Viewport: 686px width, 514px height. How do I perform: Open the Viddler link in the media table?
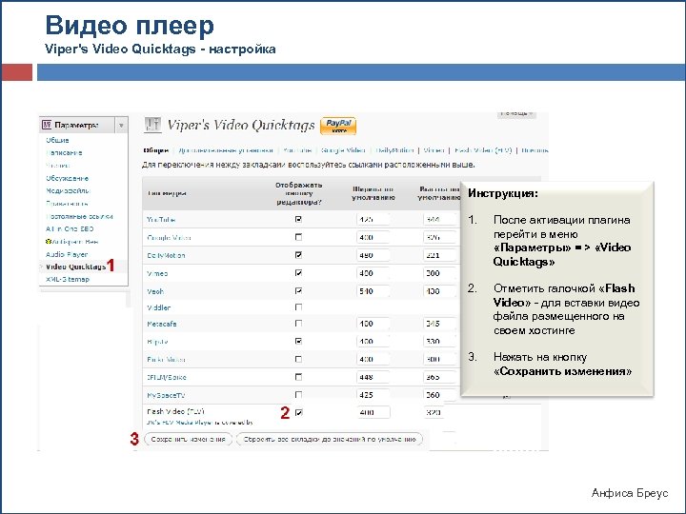click(159, 307)
